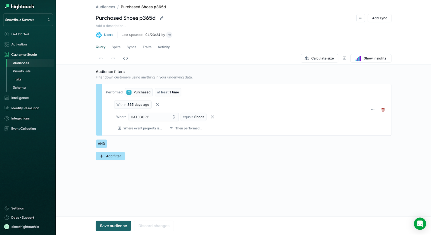This screenshot has height=235, width=431.
Task: Remove the 'Within 365 days ago' condition
Action: tap(158, 105)
